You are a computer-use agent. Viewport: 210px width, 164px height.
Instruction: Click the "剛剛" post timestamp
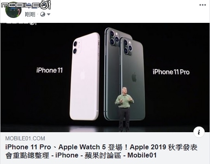click(30, 14)
